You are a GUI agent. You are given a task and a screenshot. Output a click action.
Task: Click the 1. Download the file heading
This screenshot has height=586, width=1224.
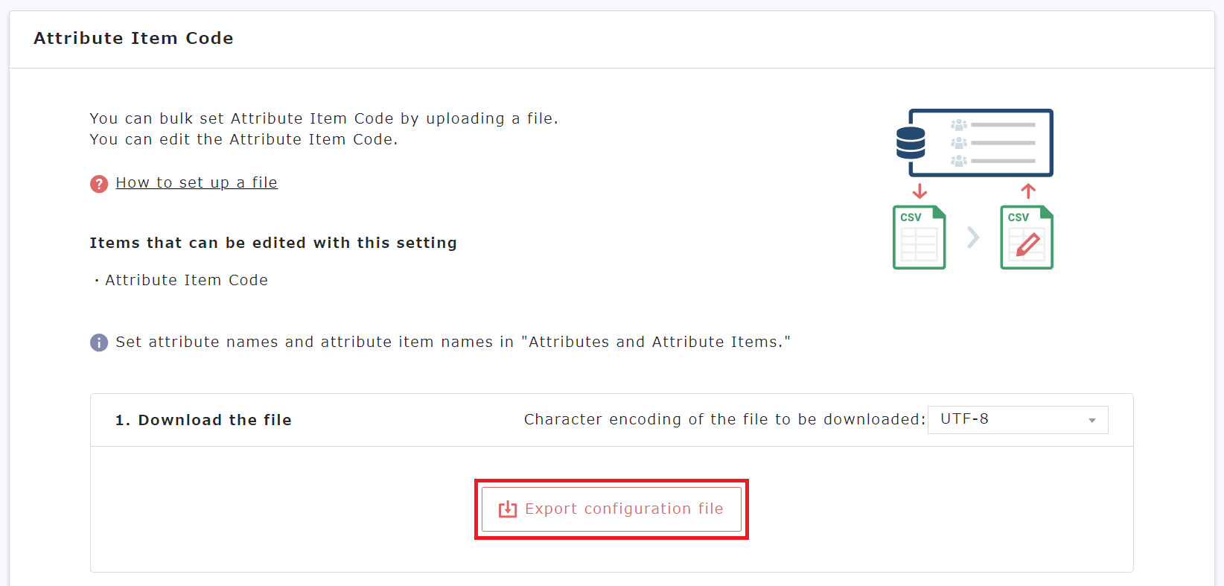click(203, 421)
